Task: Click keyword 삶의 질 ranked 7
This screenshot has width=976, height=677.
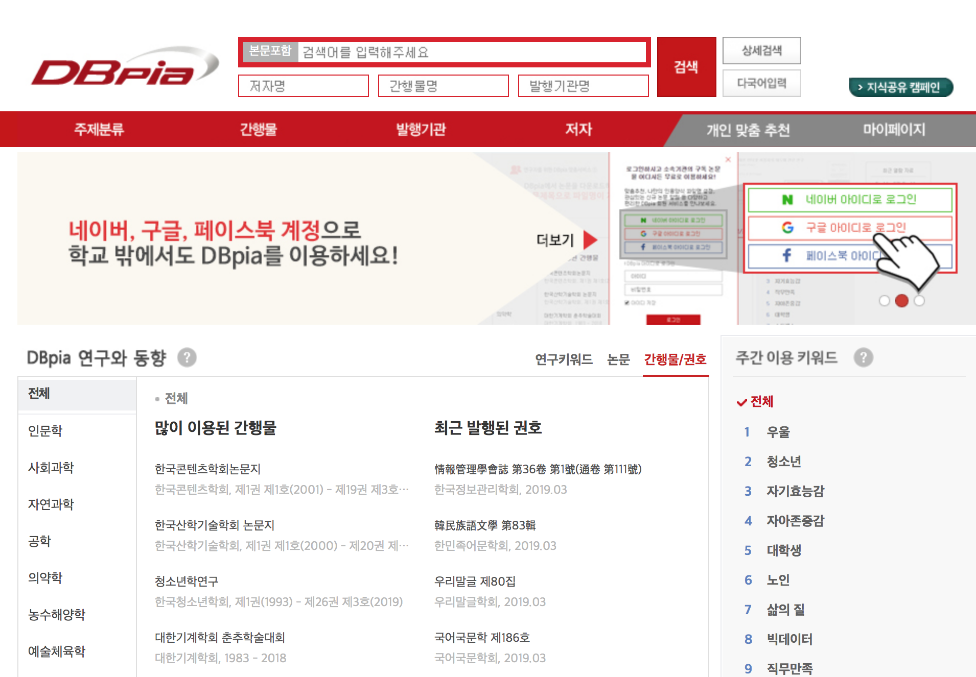Action: [x=786, y=610]
